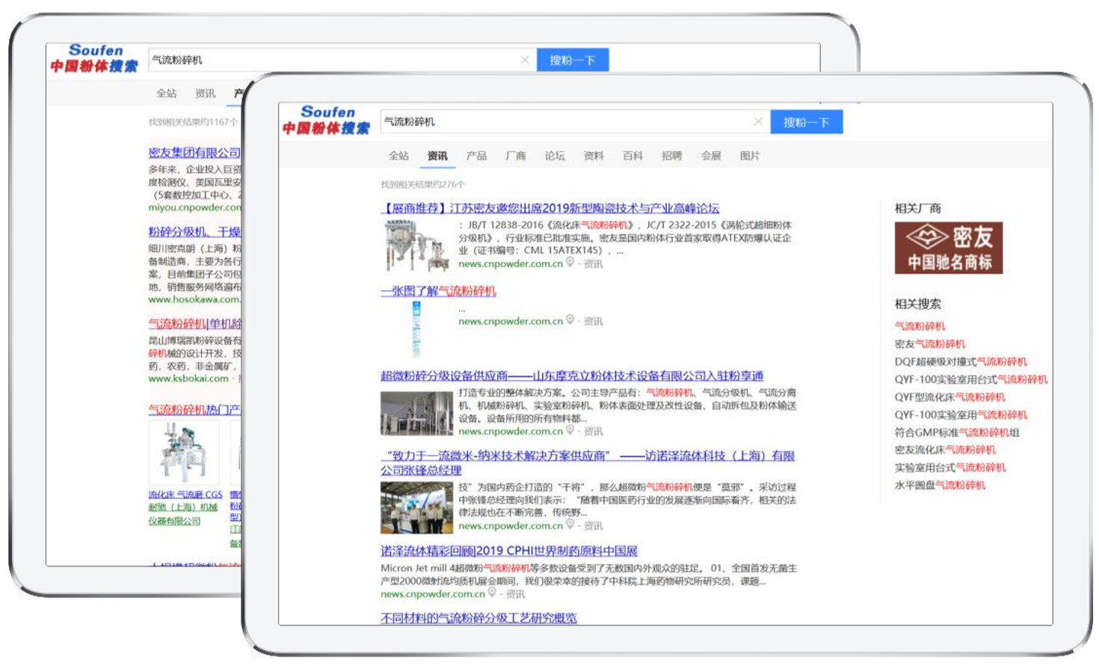Open factory thumbnail of 山东摩克立 result
The width and height of the screenshot is (1099, 668).
pos(416,413)
